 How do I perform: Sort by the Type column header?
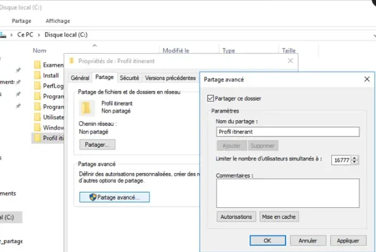point(229,51)
